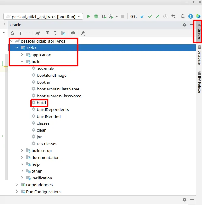The width and height of the screenshot is (202, 205).
Task: Link a Gradle project with plus
Action: click(20, 33)
